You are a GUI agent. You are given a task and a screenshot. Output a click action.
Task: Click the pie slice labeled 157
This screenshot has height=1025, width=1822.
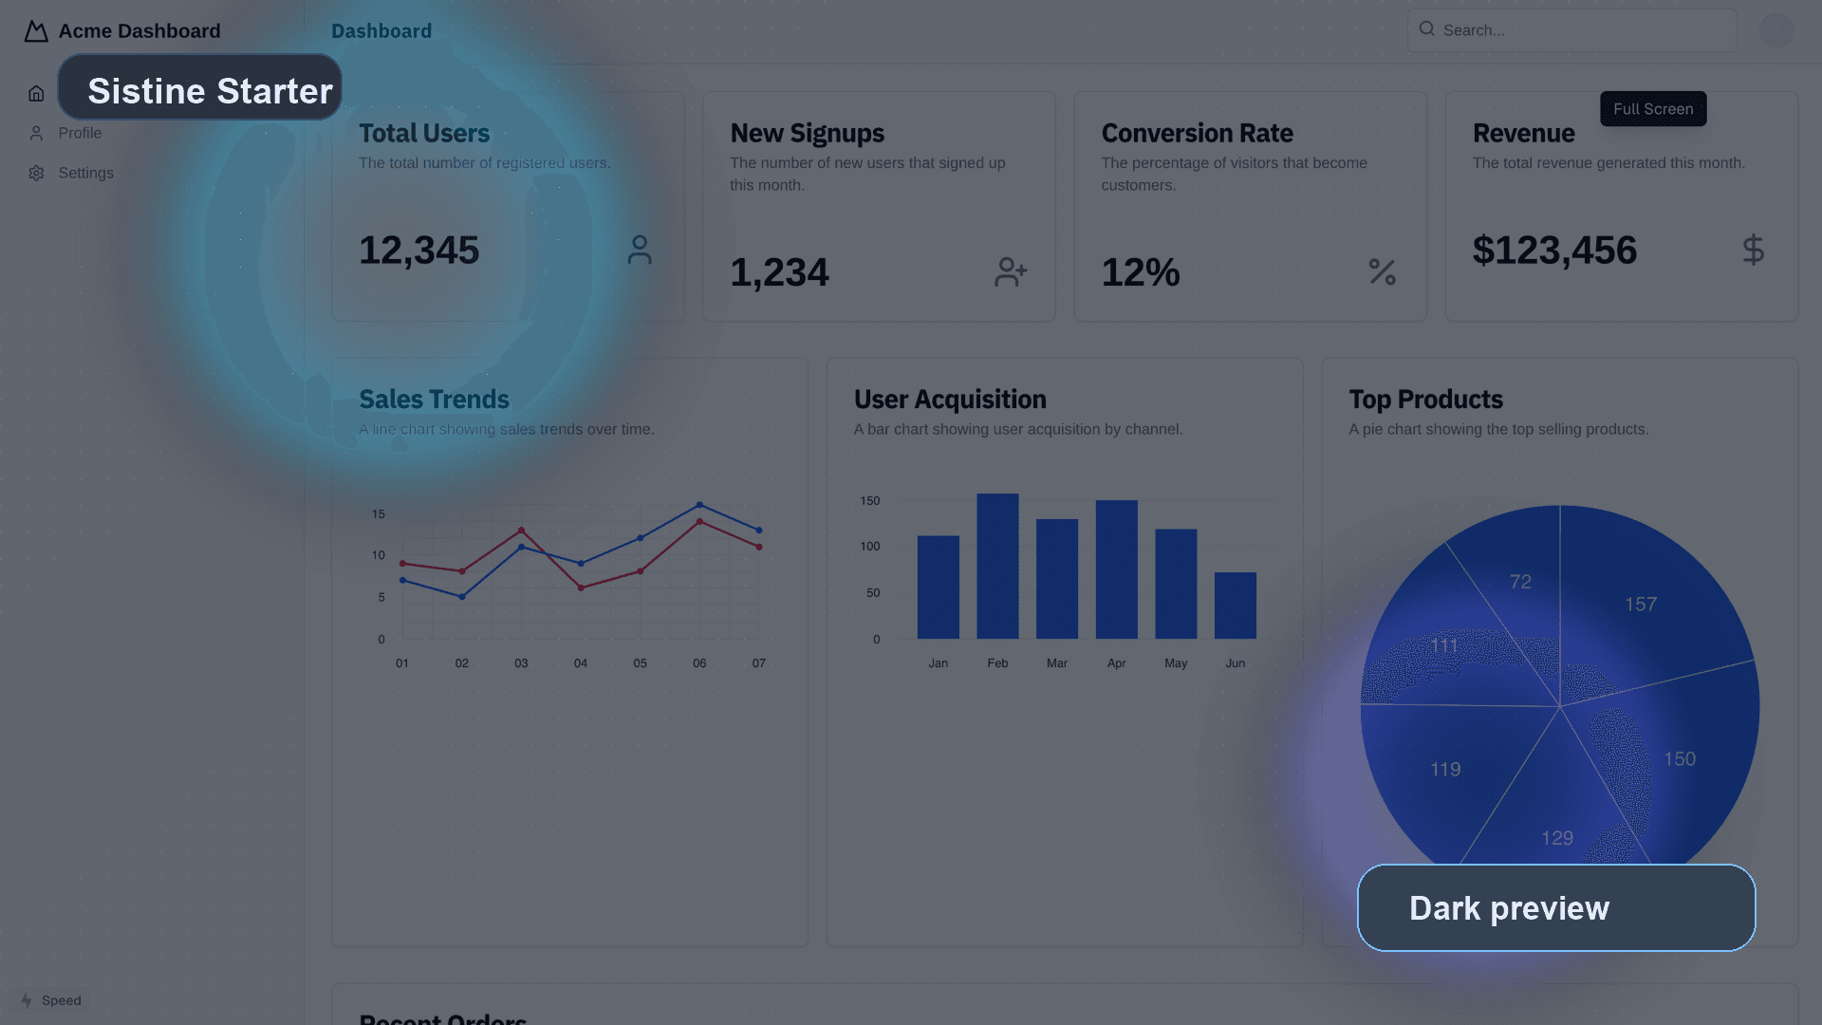point(1640,604)
